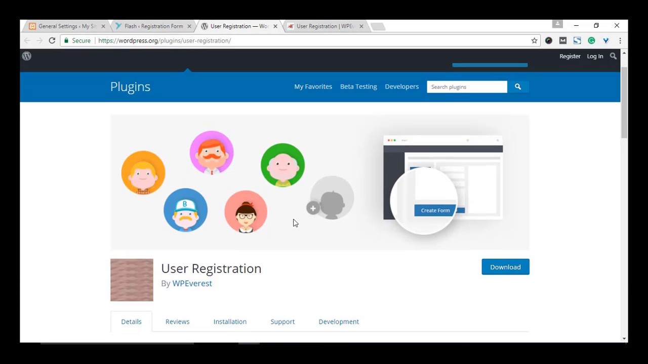Open the Reviews tab
This screenshot has height=364, width=648.
tap(177, 322)
